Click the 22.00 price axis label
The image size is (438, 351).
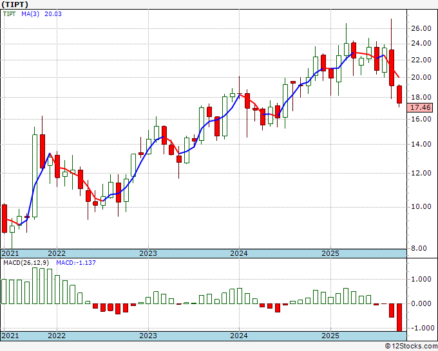tap(421, 60)
